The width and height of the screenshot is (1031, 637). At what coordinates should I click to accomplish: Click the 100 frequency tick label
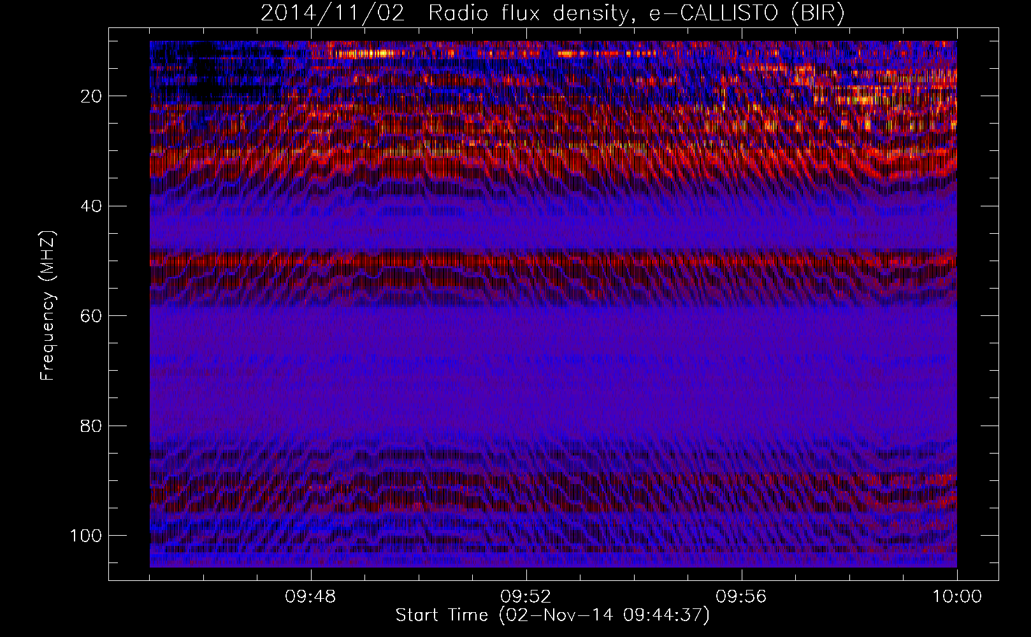pos(86,535)
